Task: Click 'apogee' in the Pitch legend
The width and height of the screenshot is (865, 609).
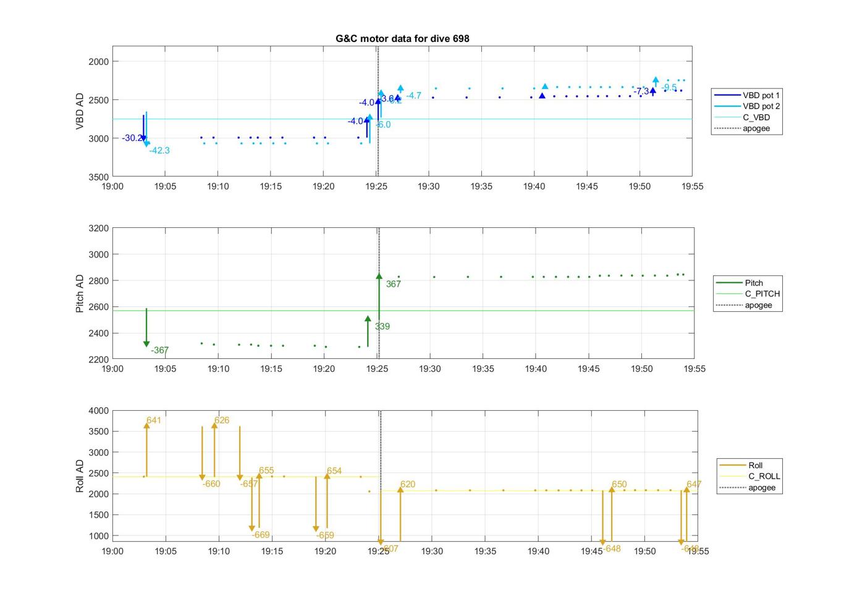Action: point(745,305)
